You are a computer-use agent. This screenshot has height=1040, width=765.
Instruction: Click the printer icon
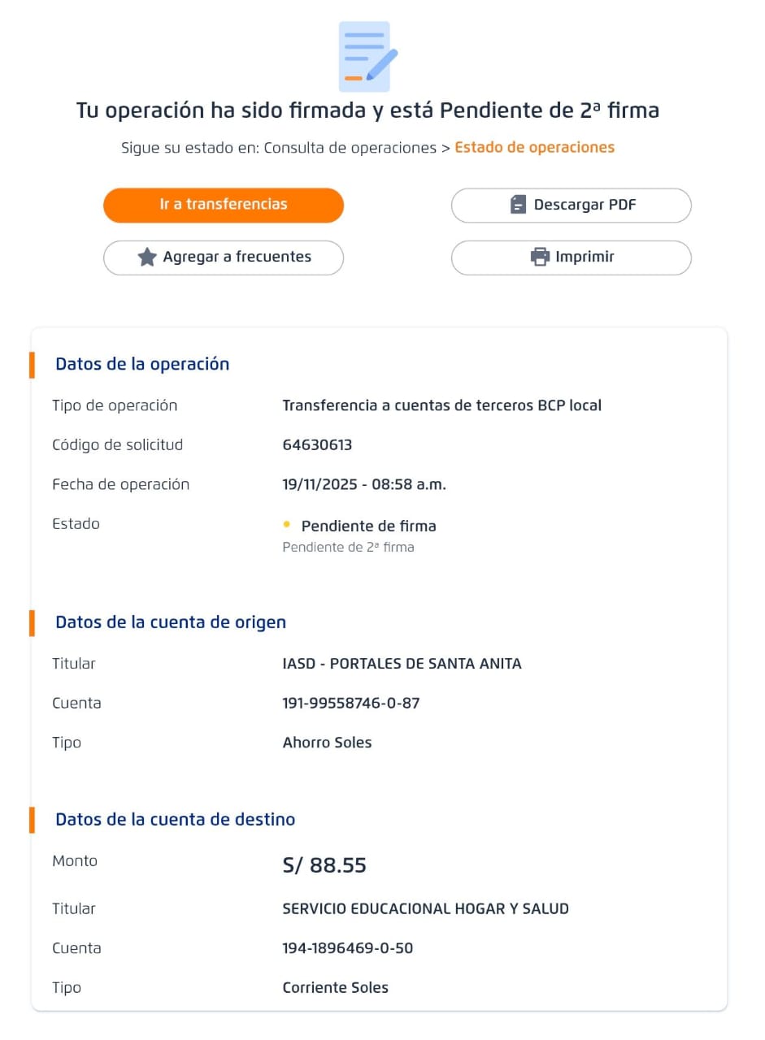540,258
